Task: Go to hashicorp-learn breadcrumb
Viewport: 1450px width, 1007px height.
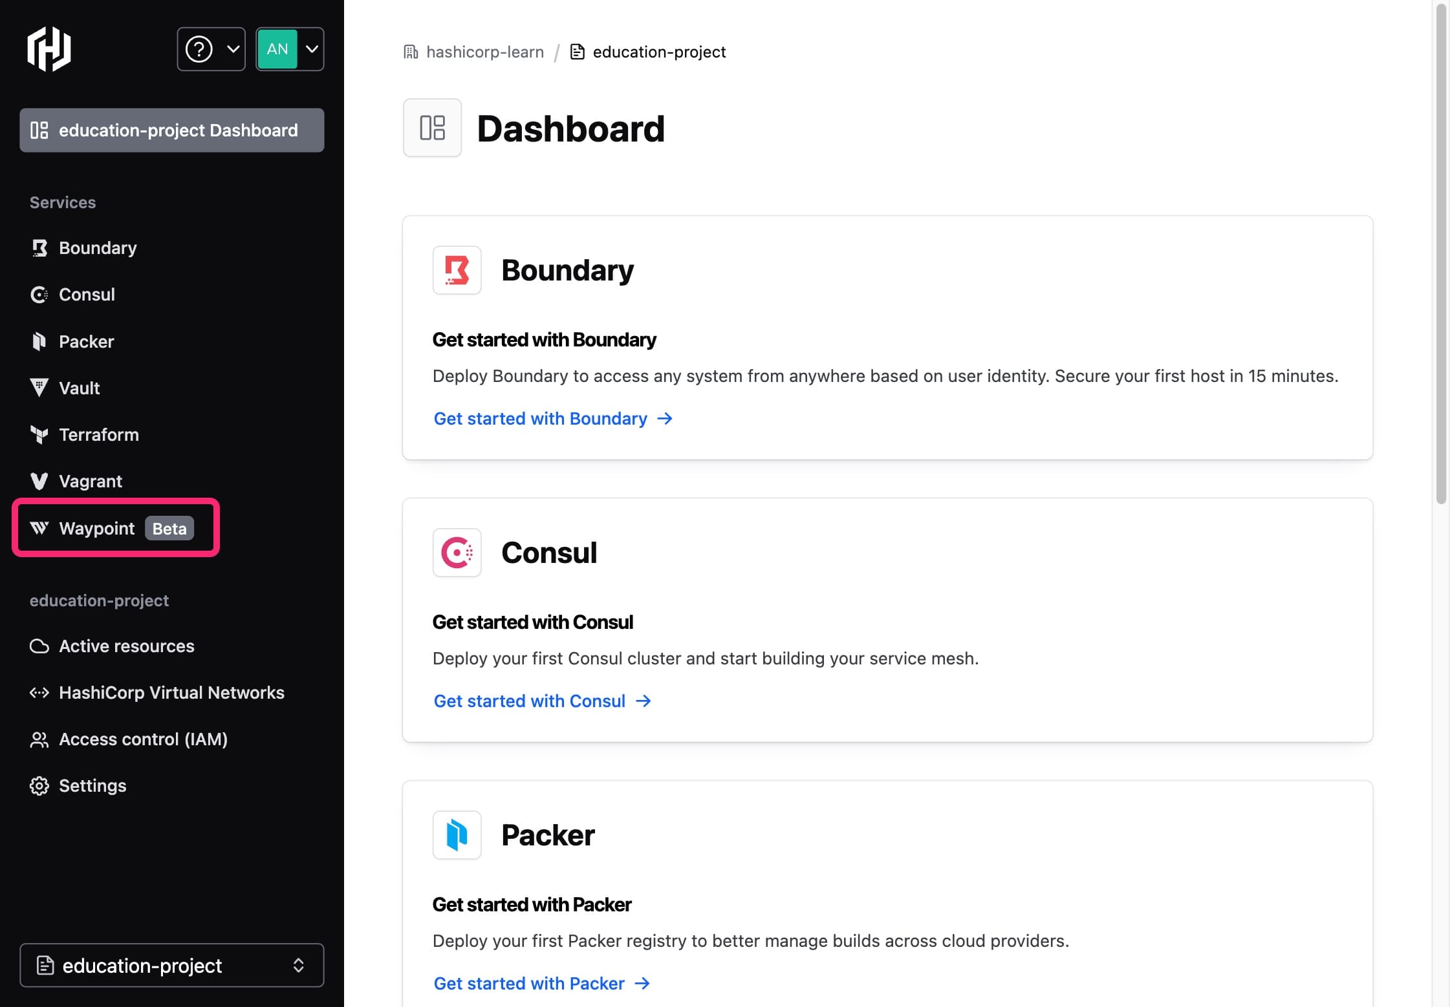Action: [x=485, y=52]
